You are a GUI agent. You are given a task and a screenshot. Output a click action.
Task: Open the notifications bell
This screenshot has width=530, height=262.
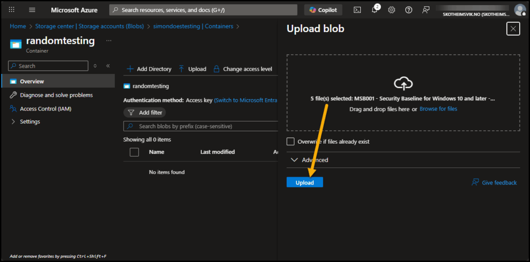point(375,9)
